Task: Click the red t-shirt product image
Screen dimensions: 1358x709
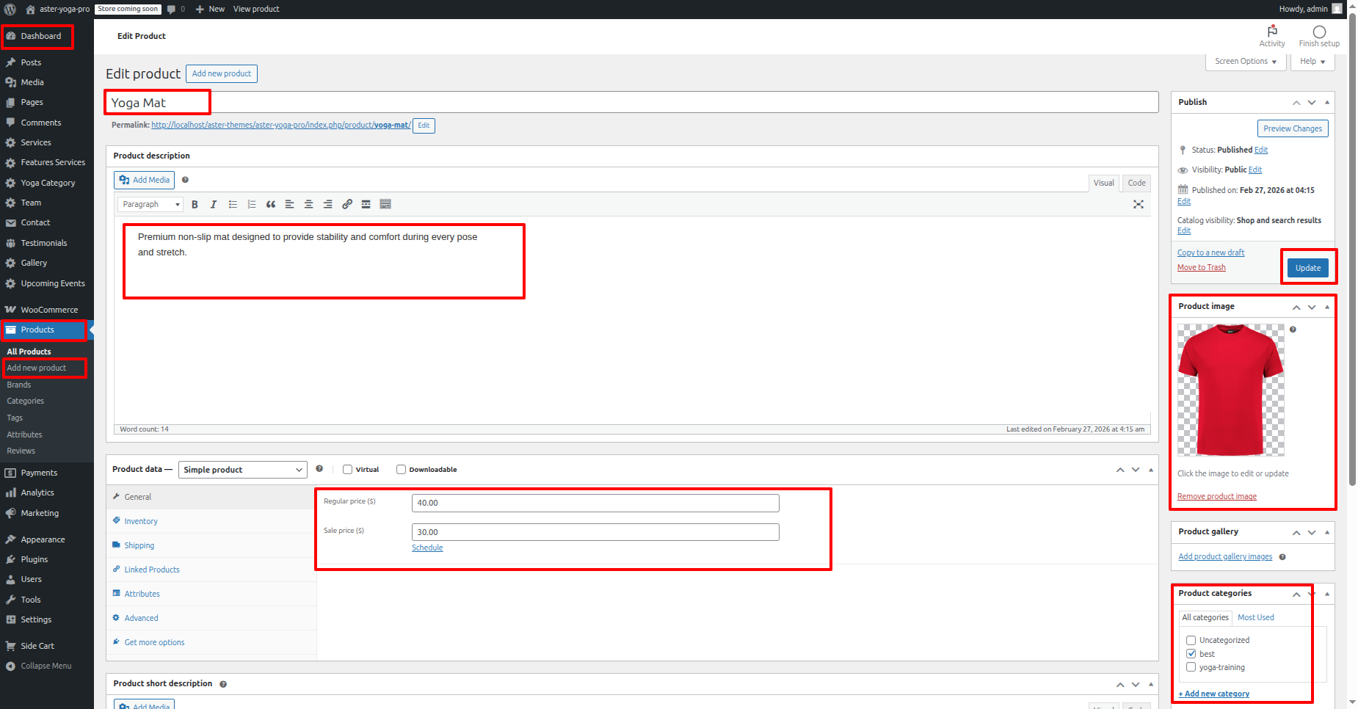Action: [x=1231, y=390]
